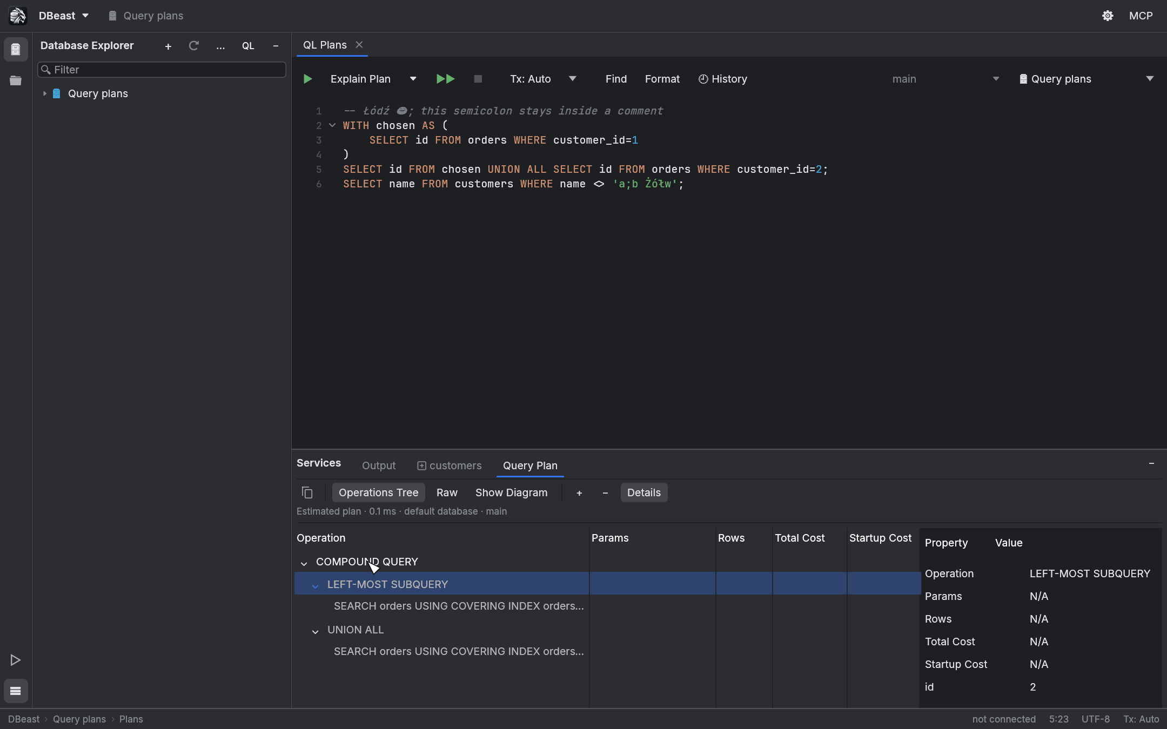Switch to the Output tab

pyautogui.click(x=379, y=465)
